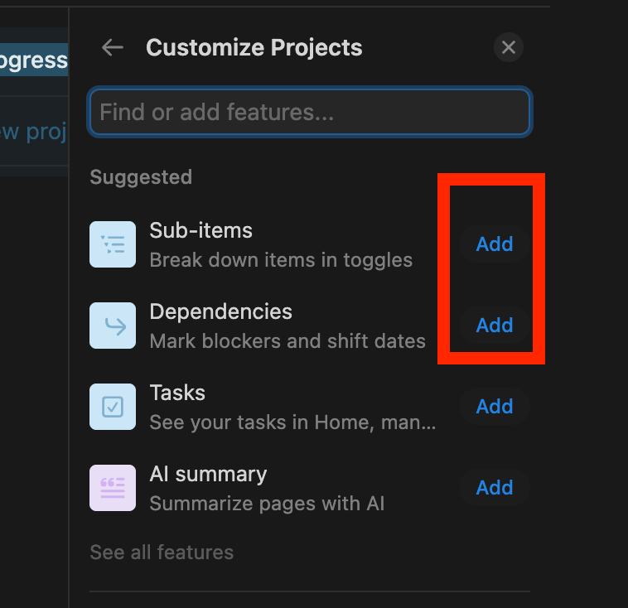Go back using the left arrow icon

pos(112,48)
